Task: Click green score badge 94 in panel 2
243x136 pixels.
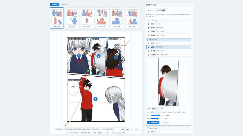Action: click(103, 73)
